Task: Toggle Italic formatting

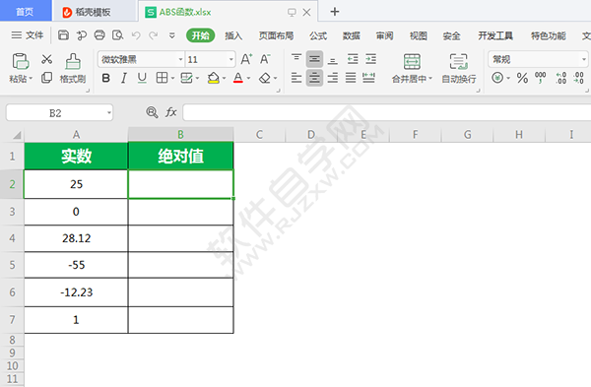Action: [124, 78]
